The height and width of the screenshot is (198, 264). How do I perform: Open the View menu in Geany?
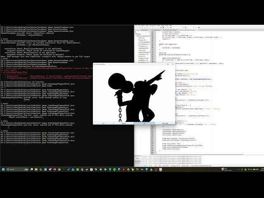pyautogui.click(x=147, y=26)
